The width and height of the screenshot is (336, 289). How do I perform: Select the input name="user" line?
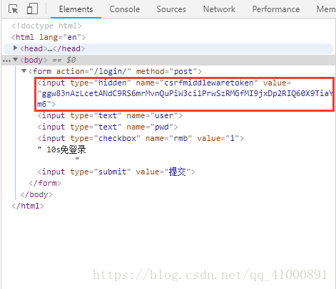110,115
